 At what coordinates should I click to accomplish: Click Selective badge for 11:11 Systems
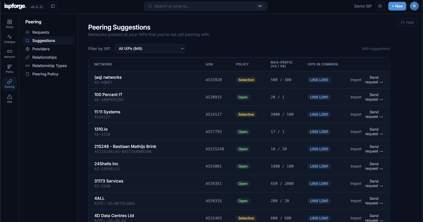[246, 114]
